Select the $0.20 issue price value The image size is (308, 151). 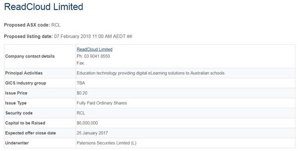tap(82, 93)
